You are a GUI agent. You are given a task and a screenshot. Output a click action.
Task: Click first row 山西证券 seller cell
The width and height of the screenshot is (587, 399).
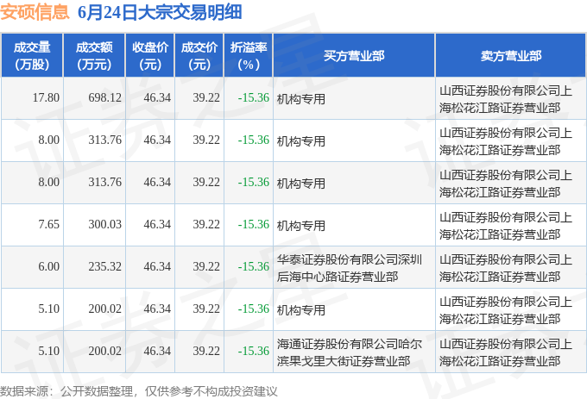coord(511,98)
